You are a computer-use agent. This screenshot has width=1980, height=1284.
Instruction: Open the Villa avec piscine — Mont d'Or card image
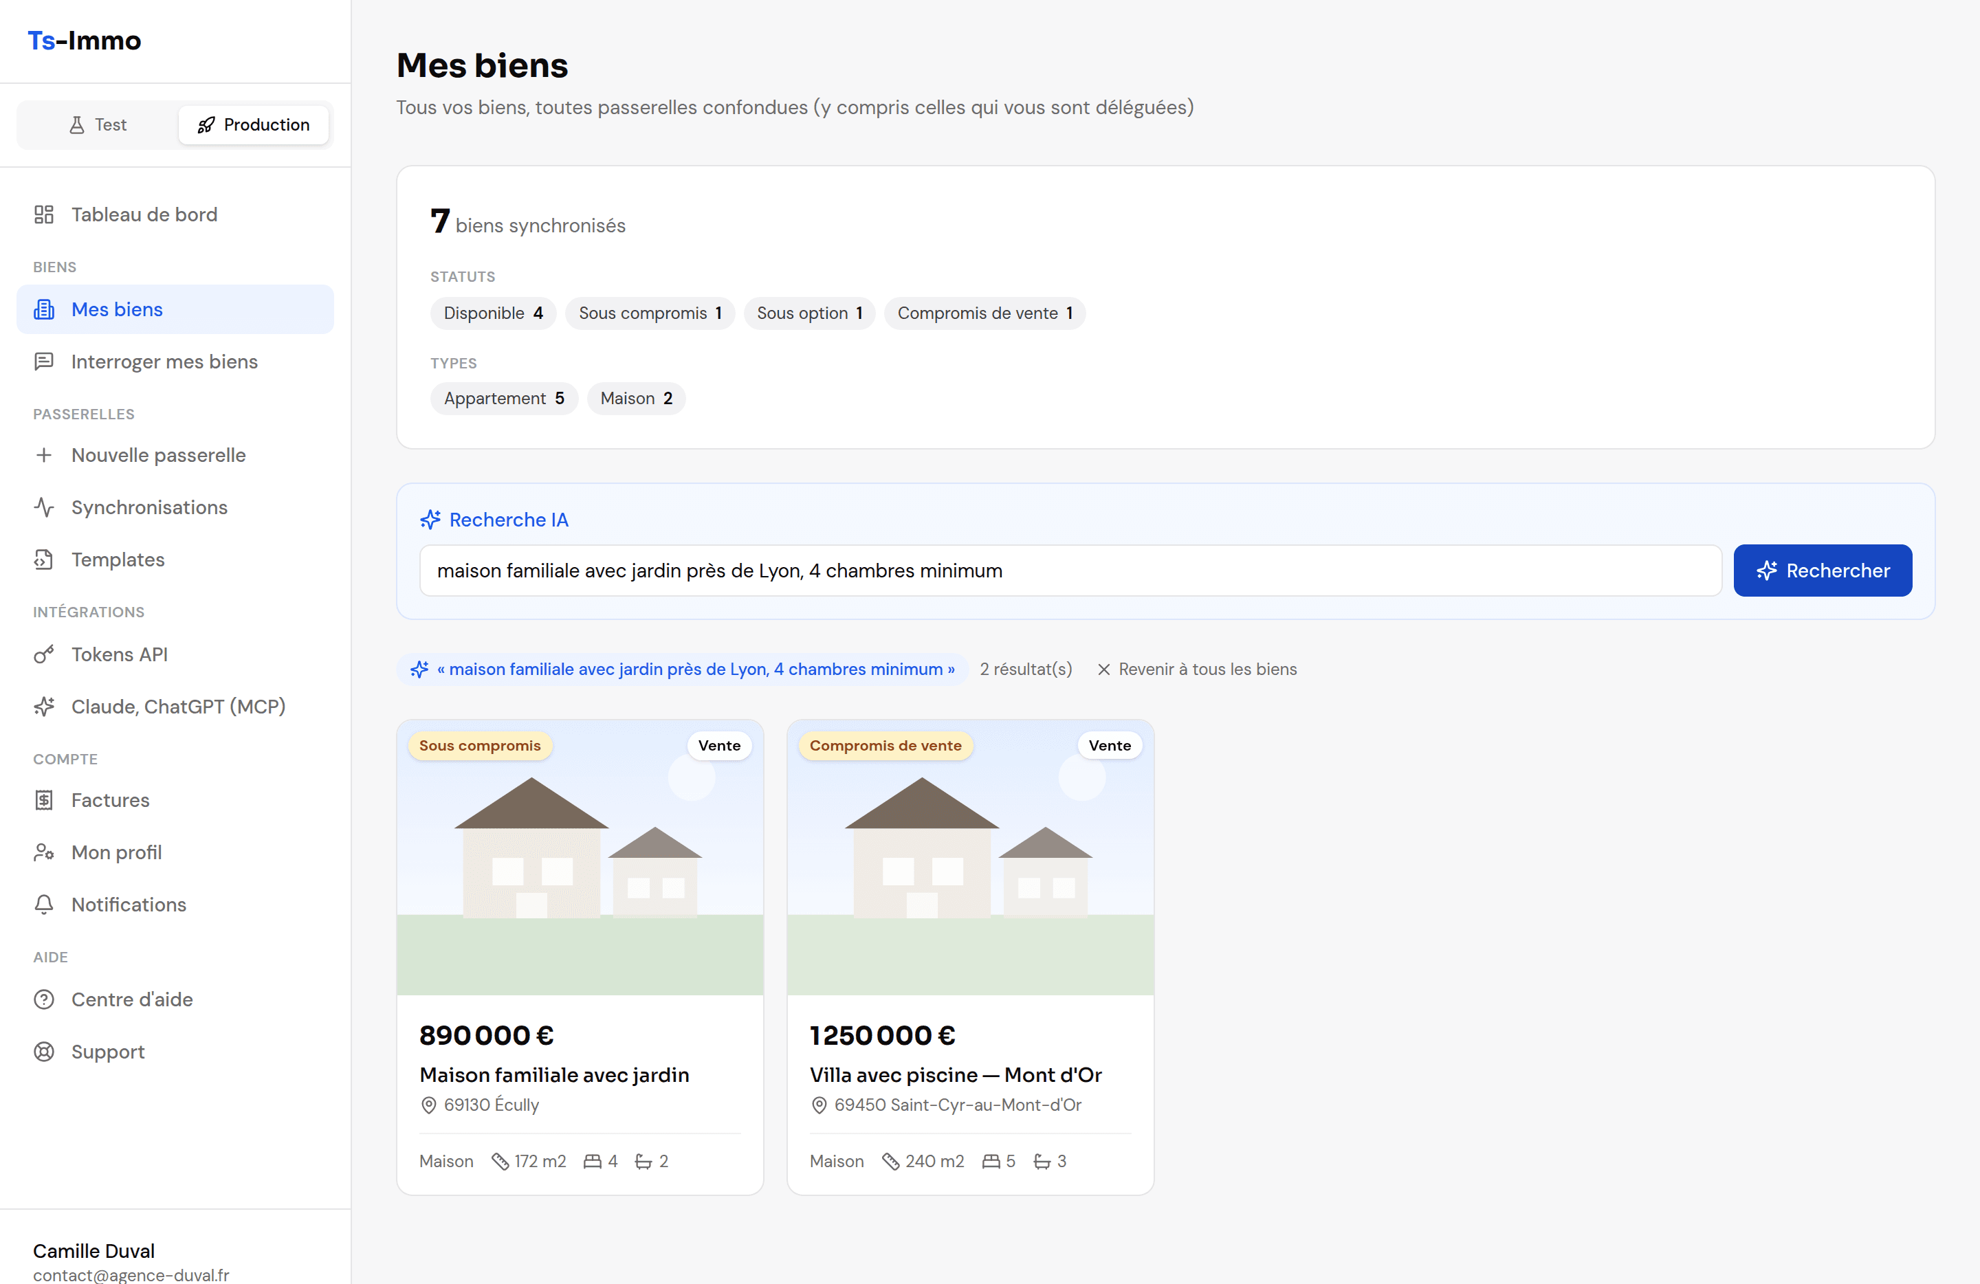(971, 859)
